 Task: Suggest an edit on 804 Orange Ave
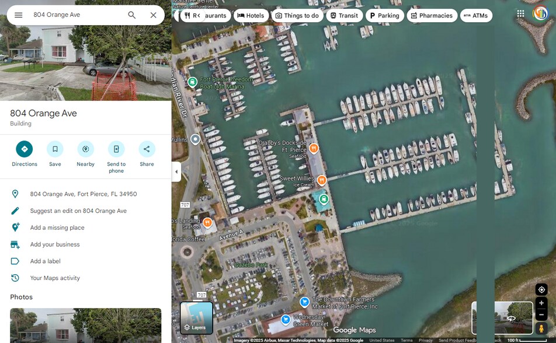(79, 211)
